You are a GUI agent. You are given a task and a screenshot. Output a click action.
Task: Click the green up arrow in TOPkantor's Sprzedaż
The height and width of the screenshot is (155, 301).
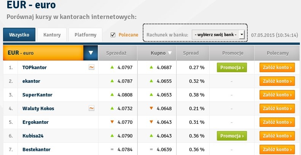pos(112,68)
